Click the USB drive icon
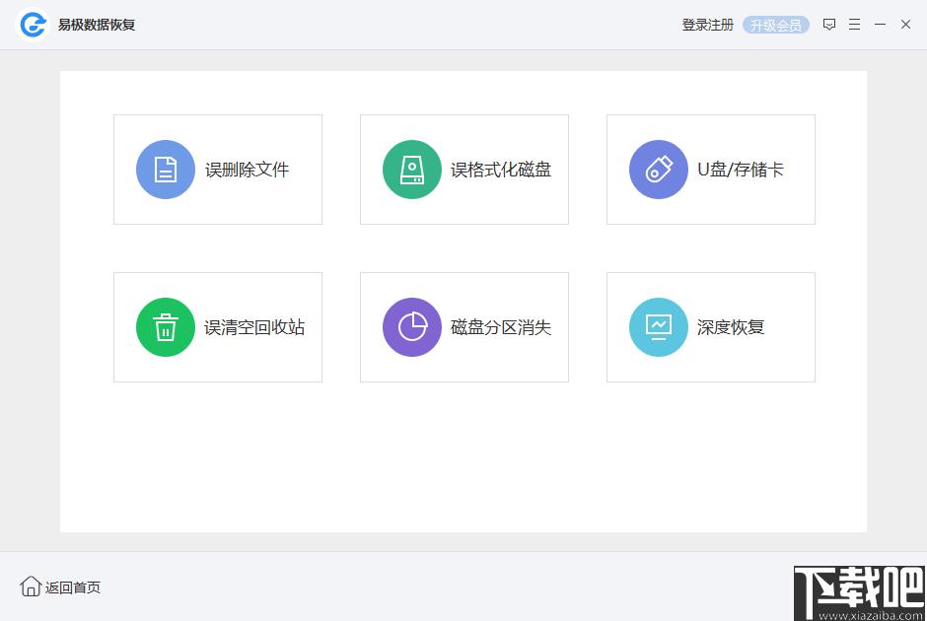 coord(659,170)
